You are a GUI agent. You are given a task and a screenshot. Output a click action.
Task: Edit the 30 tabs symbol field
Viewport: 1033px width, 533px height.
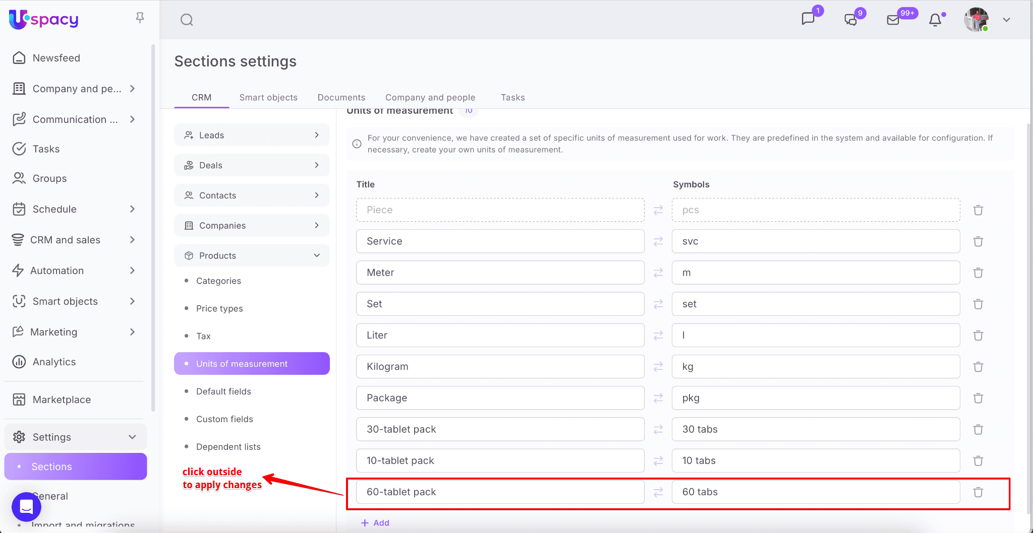(x=816, y=429)
